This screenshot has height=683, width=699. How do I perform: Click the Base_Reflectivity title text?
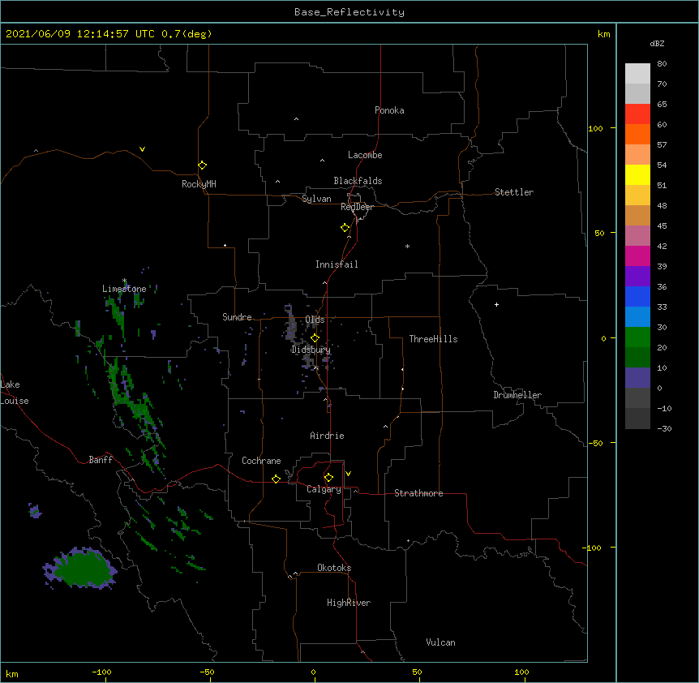coord(349,12)
